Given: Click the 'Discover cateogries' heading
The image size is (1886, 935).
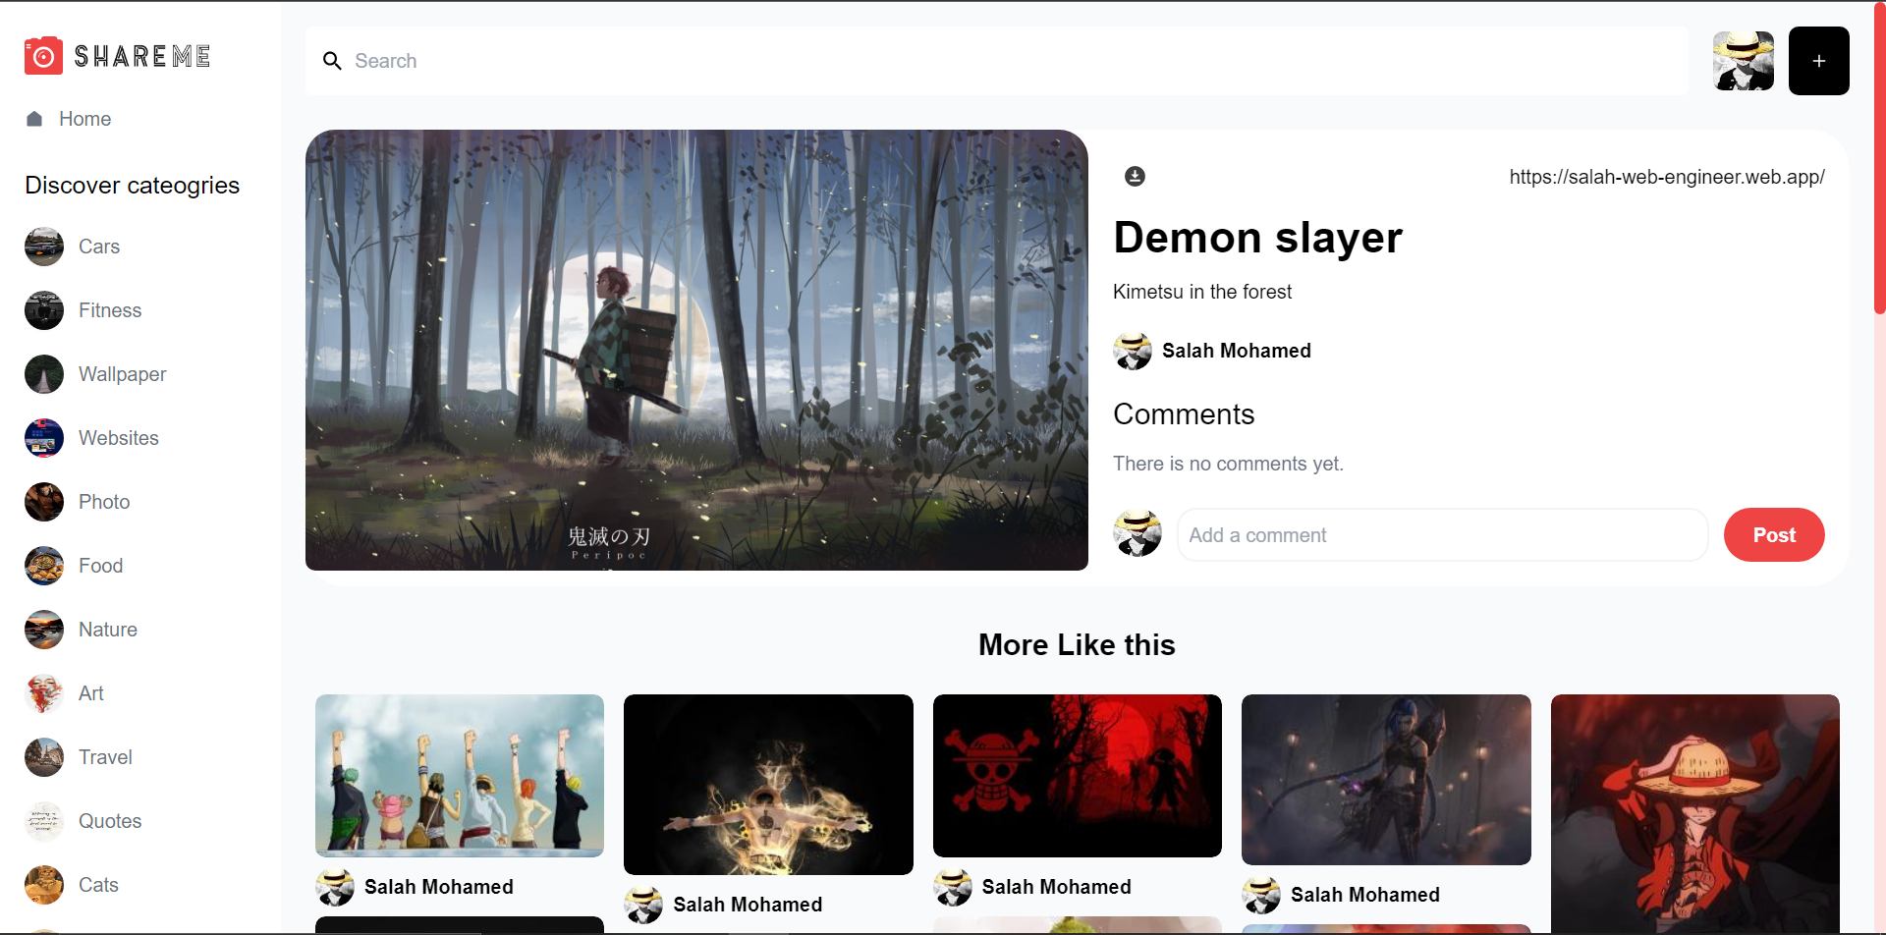Looking at the screenshot, I should coord(132,186).
